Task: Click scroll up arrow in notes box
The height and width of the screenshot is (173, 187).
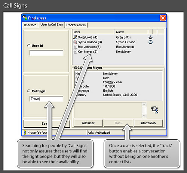Action: coord(144,105)
